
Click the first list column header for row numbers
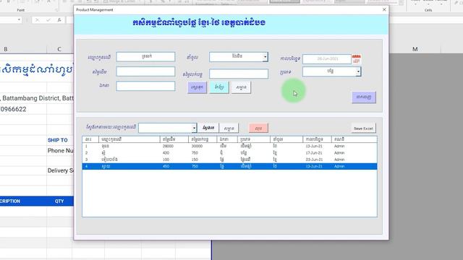tap(90, 139)
